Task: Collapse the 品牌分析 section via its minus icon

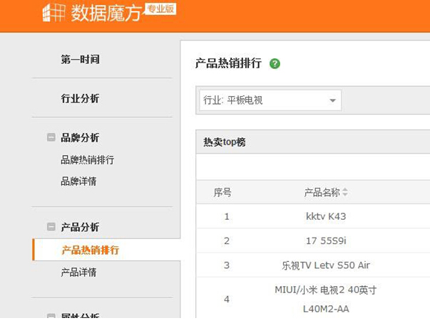Action: click(x=51, y=137)
